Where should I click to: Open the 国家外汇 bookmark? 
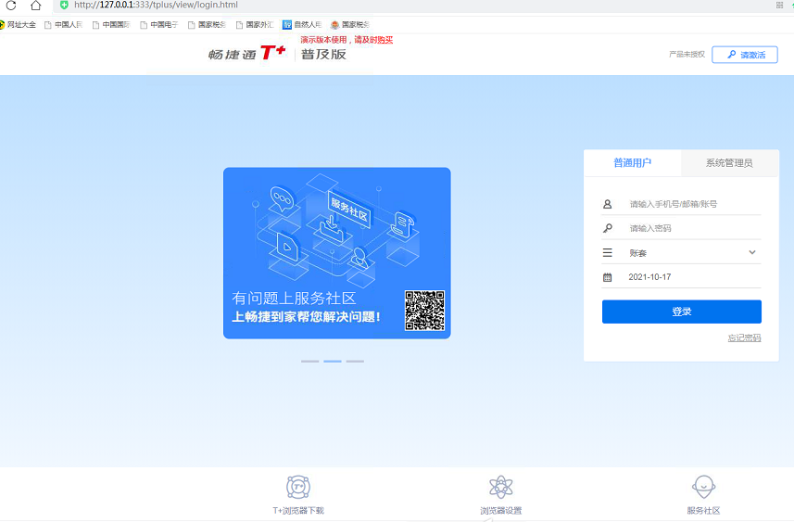pyautogui.click(x=255, y=24)
